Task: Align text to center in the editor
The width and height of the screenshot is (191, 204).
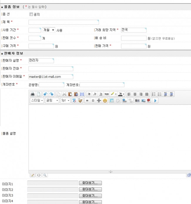Action: pyautogui.click(x=135, y=94)
